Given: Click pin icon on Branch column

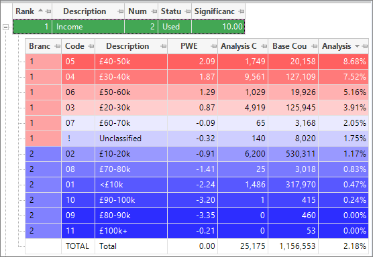Looking at the screenshot, I should 57,46.
